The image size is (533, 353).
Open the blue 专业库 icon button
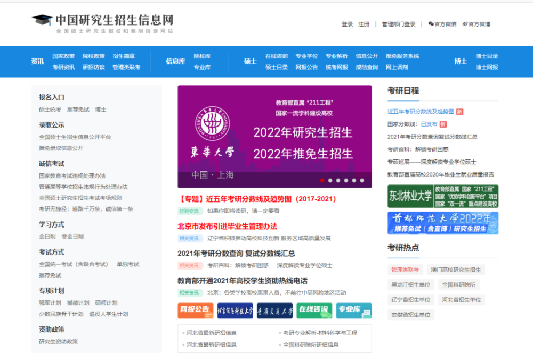tap(354, 310)
